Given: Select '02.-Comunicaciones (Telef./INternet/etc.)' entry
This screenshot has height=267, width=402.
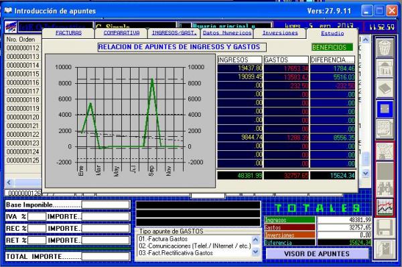Looking at the screenshot, I should pyautogui.click(x=195, y=246).
